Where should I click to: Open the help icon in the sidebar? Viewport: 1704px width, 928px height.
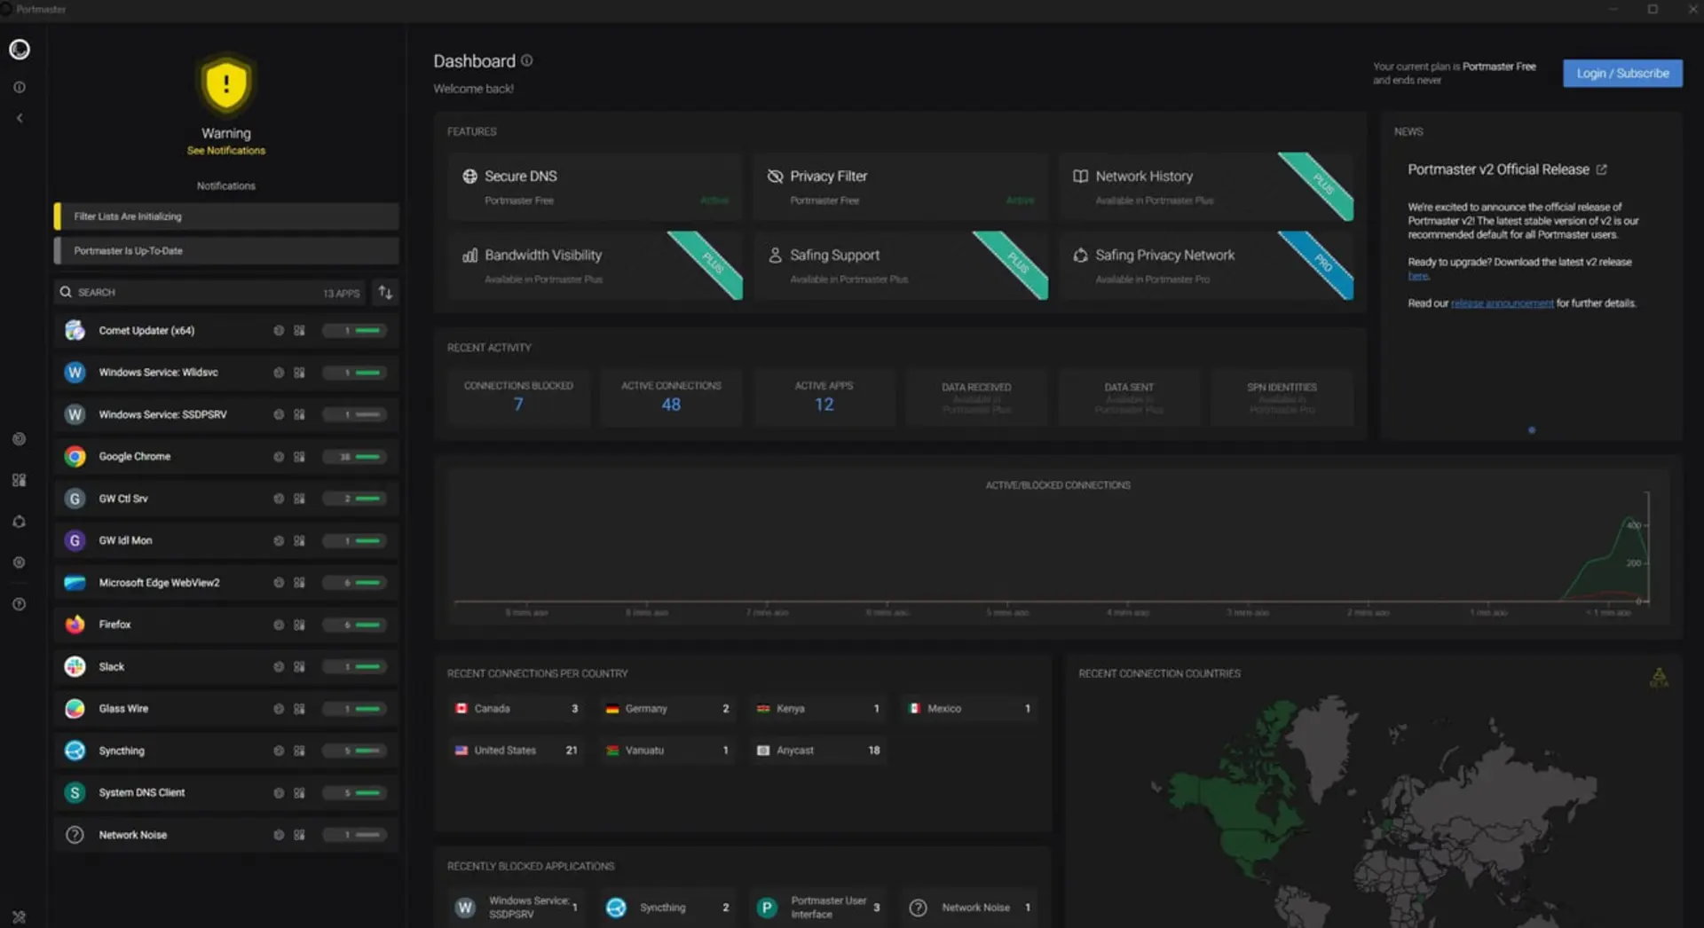(20, 604)
